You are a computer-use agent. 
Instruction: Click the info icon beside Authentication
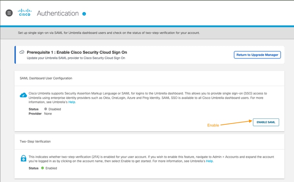click(84, 14)
